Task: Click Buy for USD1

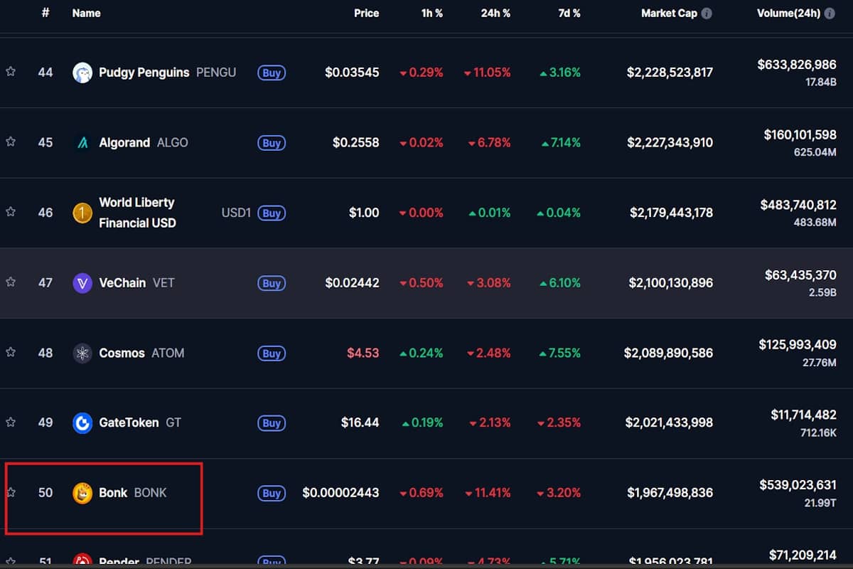Action: [272, 213]
